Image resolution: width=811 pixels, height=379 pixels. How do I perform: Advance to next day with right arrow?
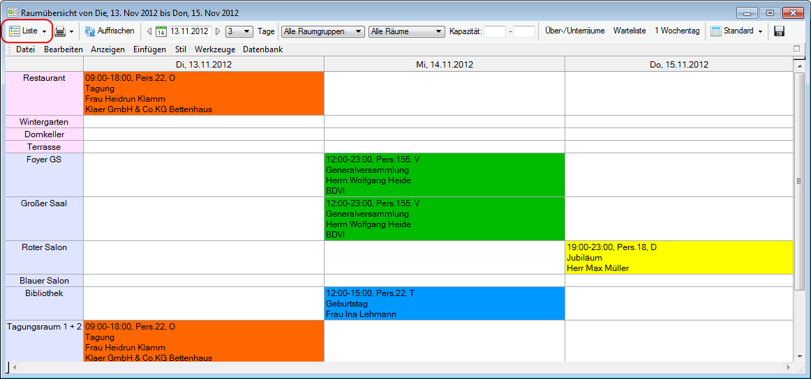click(x=218, y=31)
